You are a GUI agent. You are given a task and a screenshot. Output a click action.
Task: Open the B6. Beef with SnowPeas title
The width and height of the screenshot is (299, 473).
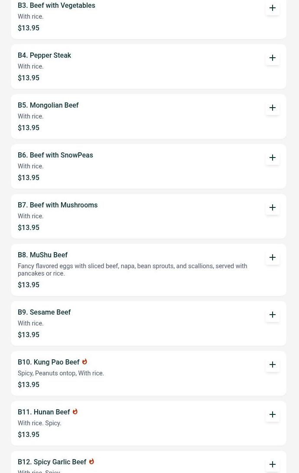[55, 155]
